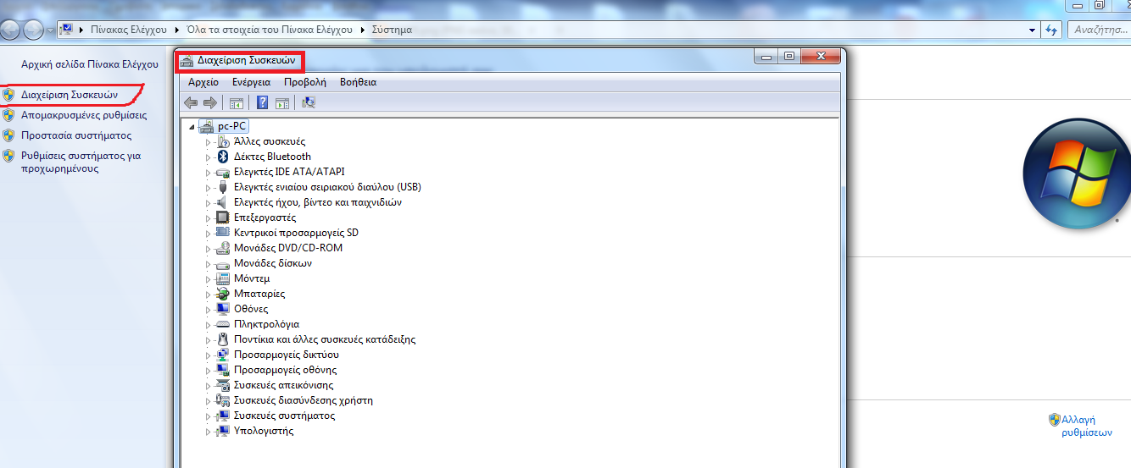Select the Μονάδες δίσκων tree row

(273, 263)
